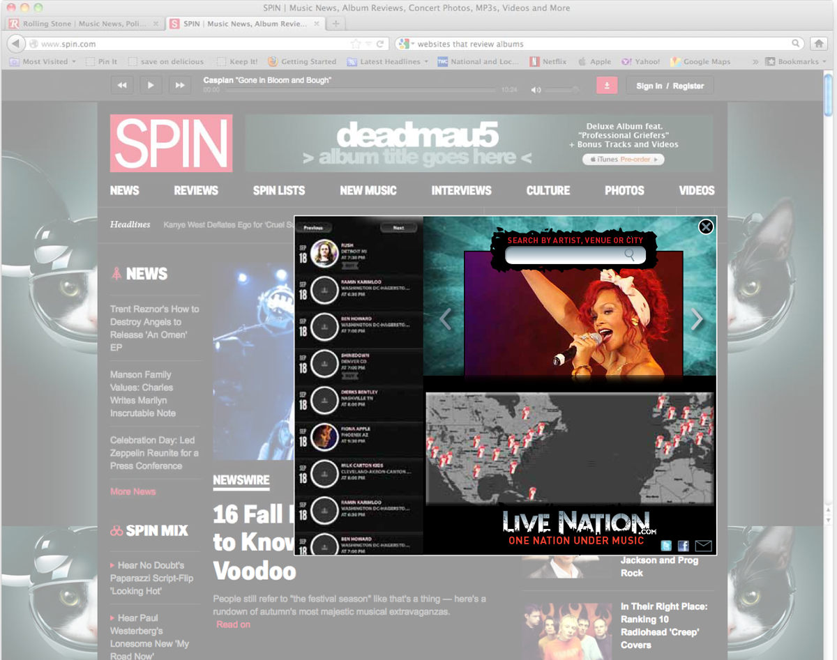
Task: Open CULTURE in navigation
Action: coord(548,190)
